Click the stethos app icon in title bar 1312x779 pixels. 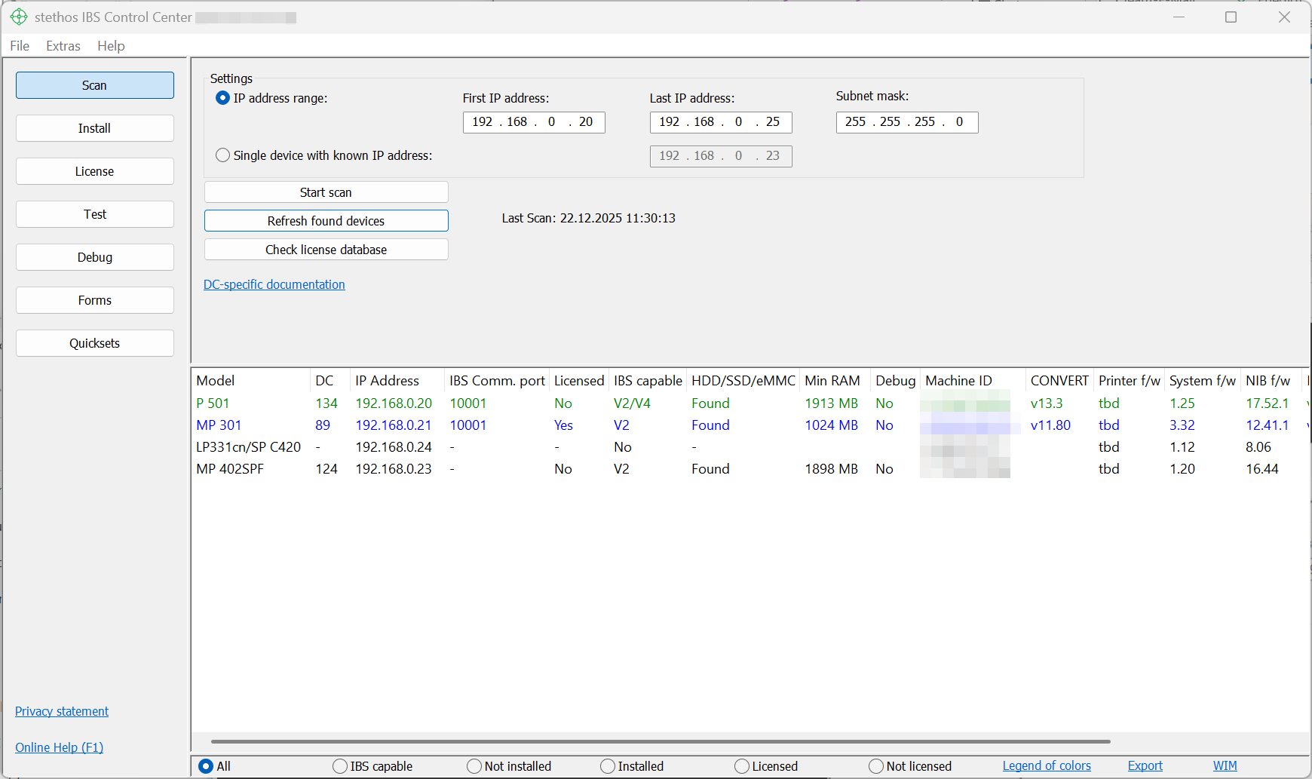(x=19, y=17)
